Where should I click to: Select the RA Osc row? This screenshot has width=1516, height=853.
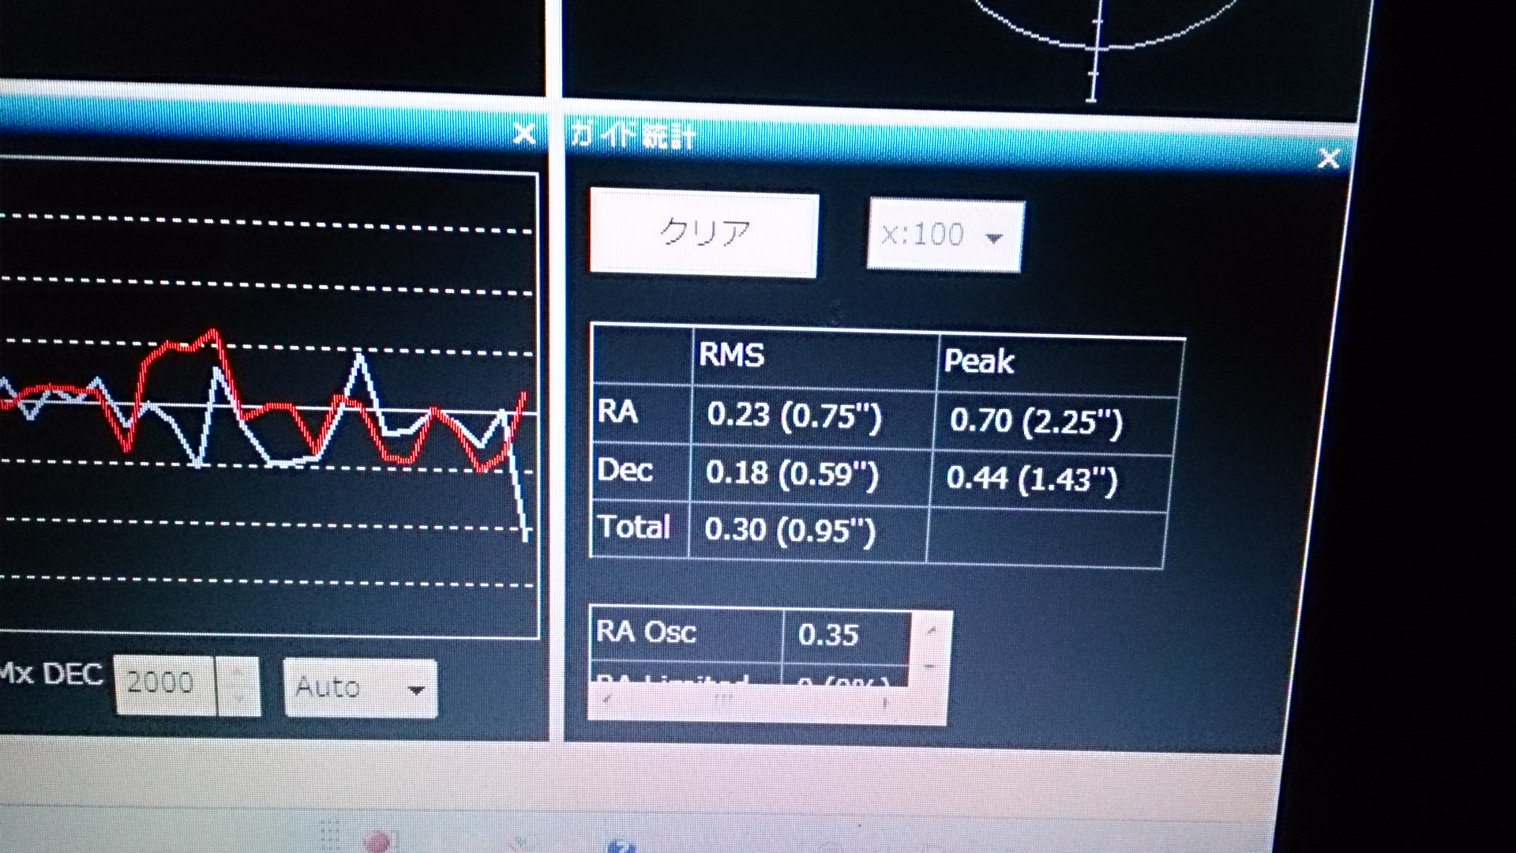[750, 633]
